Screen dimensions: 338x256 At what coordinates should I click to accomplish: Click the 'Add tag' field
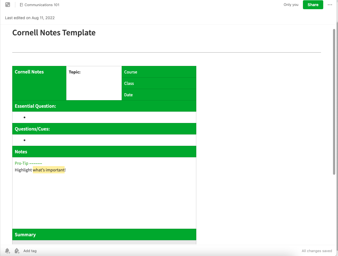[x=30, y=251]
